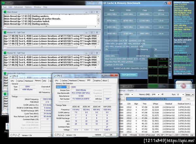Click Worker #1 log scrollbar down arrow
The image size is (196, 144).
point(98,44)
